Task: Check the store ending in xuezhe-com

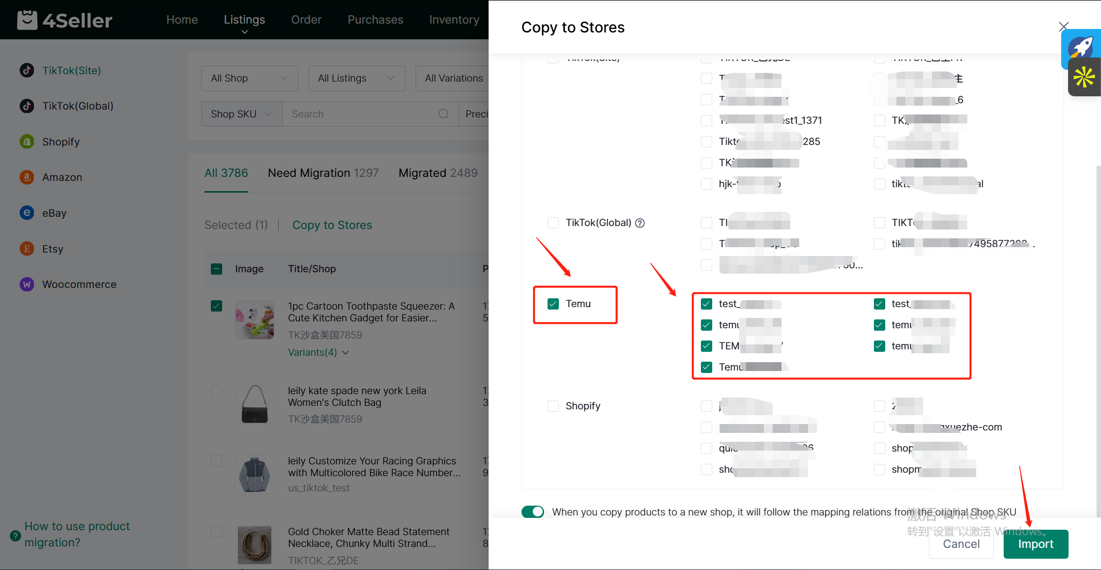Action: click(x=880, y=427)
